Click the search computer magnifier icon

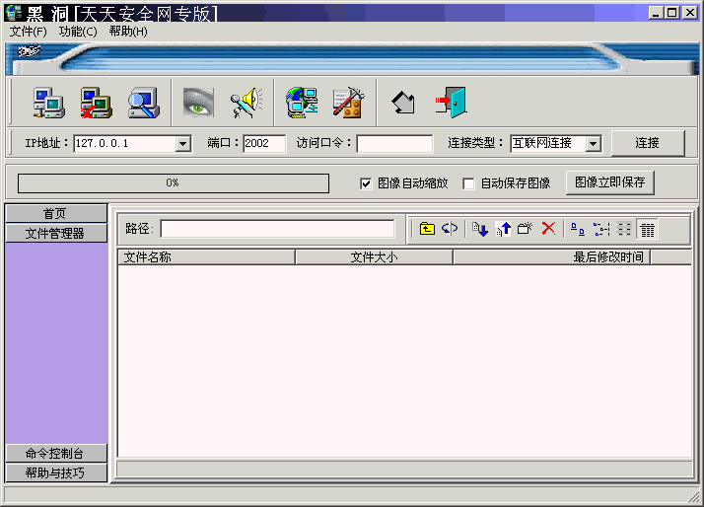click(144, 102)
